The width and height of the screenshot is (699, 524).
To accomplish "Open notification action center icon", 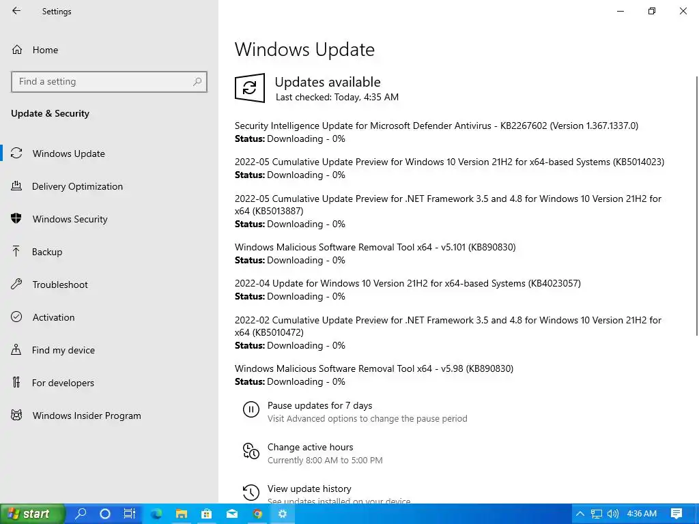I will point(676,514).
